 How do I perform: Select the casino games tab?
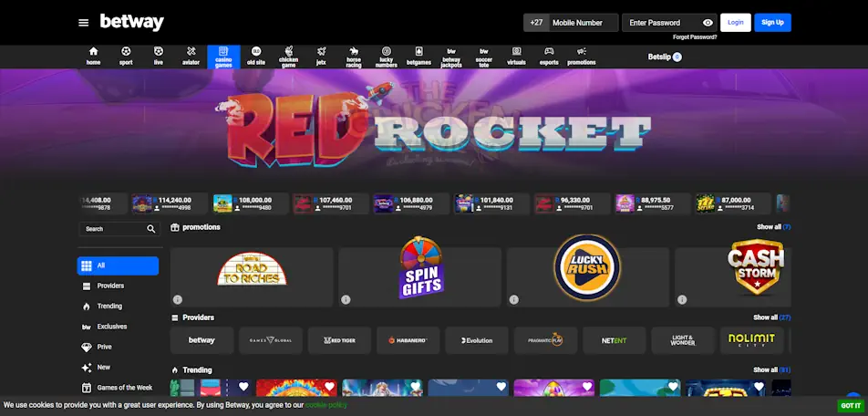(223, 57)
